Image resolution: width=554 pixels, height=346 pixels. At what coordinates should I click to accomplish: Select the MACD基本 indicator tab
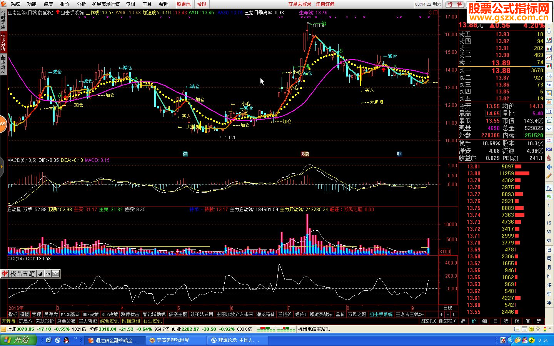70,314
